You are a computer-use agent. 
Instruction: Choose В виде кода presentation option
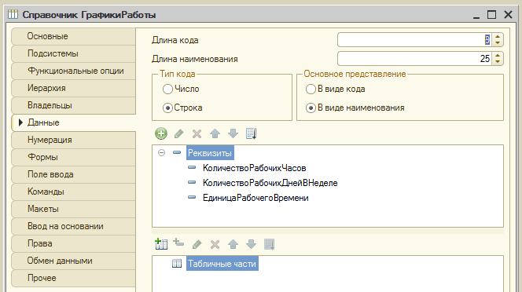click(x=311, y=89)
